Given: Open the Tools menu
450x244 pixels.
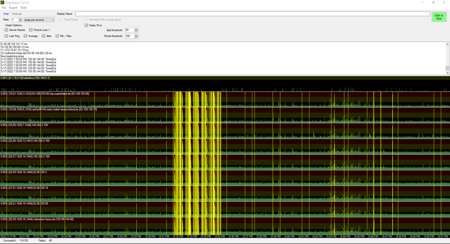Looking at the screenshot, I should 23,8.
